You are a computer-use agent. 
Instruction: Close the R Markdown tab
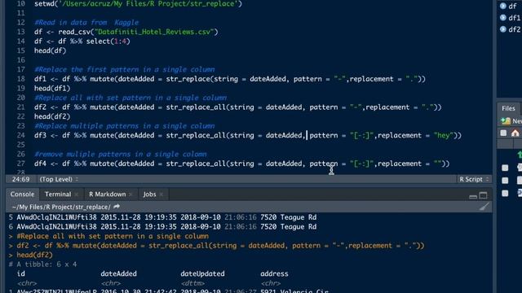(130, 195)
